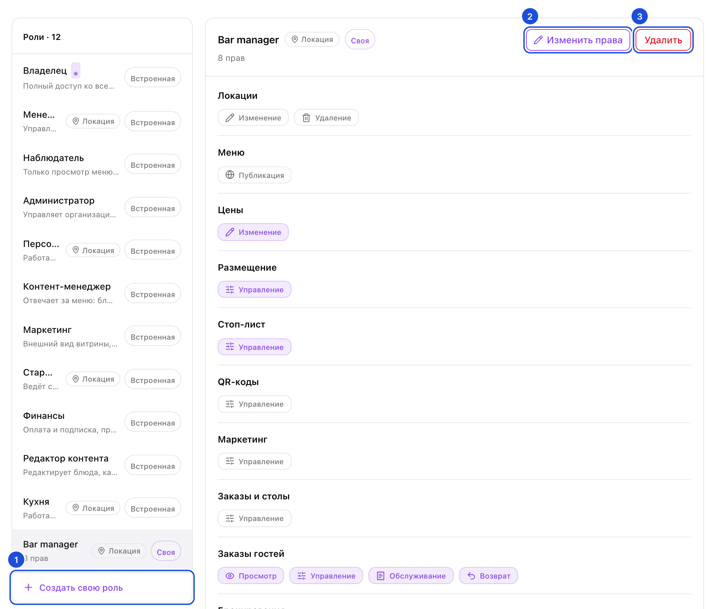Click sliders icon on Маркетинг Управление chip

click(x=230, y=461)
